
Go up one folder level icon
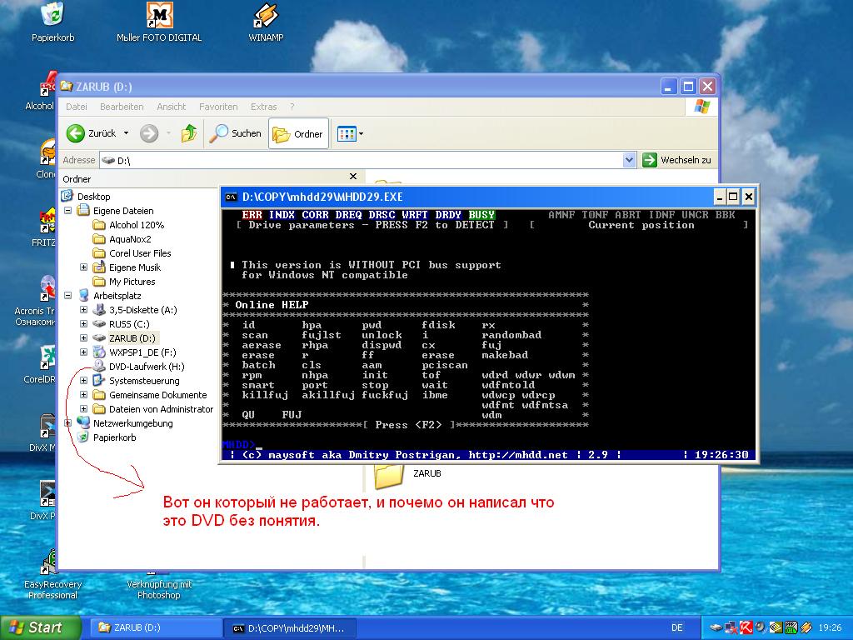[x=189, y=133]
